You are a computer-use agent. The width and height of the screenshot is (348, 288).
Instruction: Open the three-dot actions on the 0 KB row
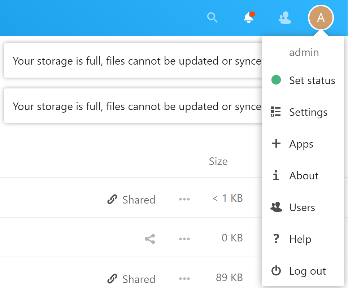point(184,239)
